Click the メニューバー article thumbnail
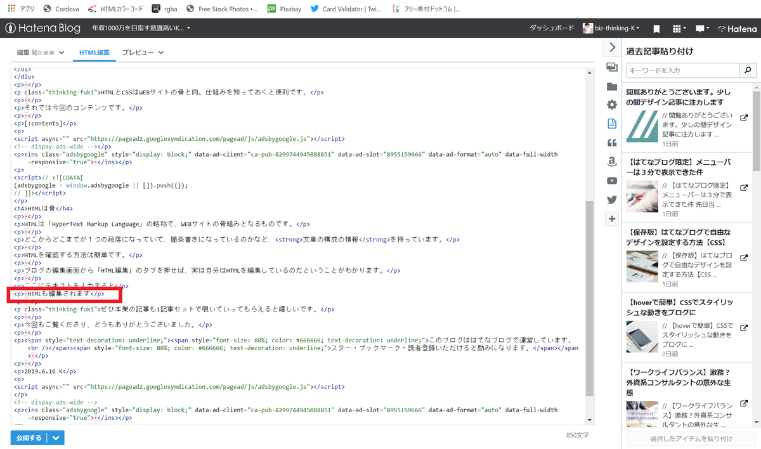 point(642,197)
